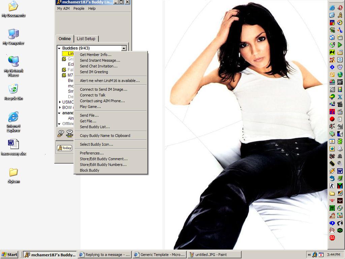This screenshot has height=259, width=345.
Task: Select the hacu essay.doc file icon
Action: (13, 145)
